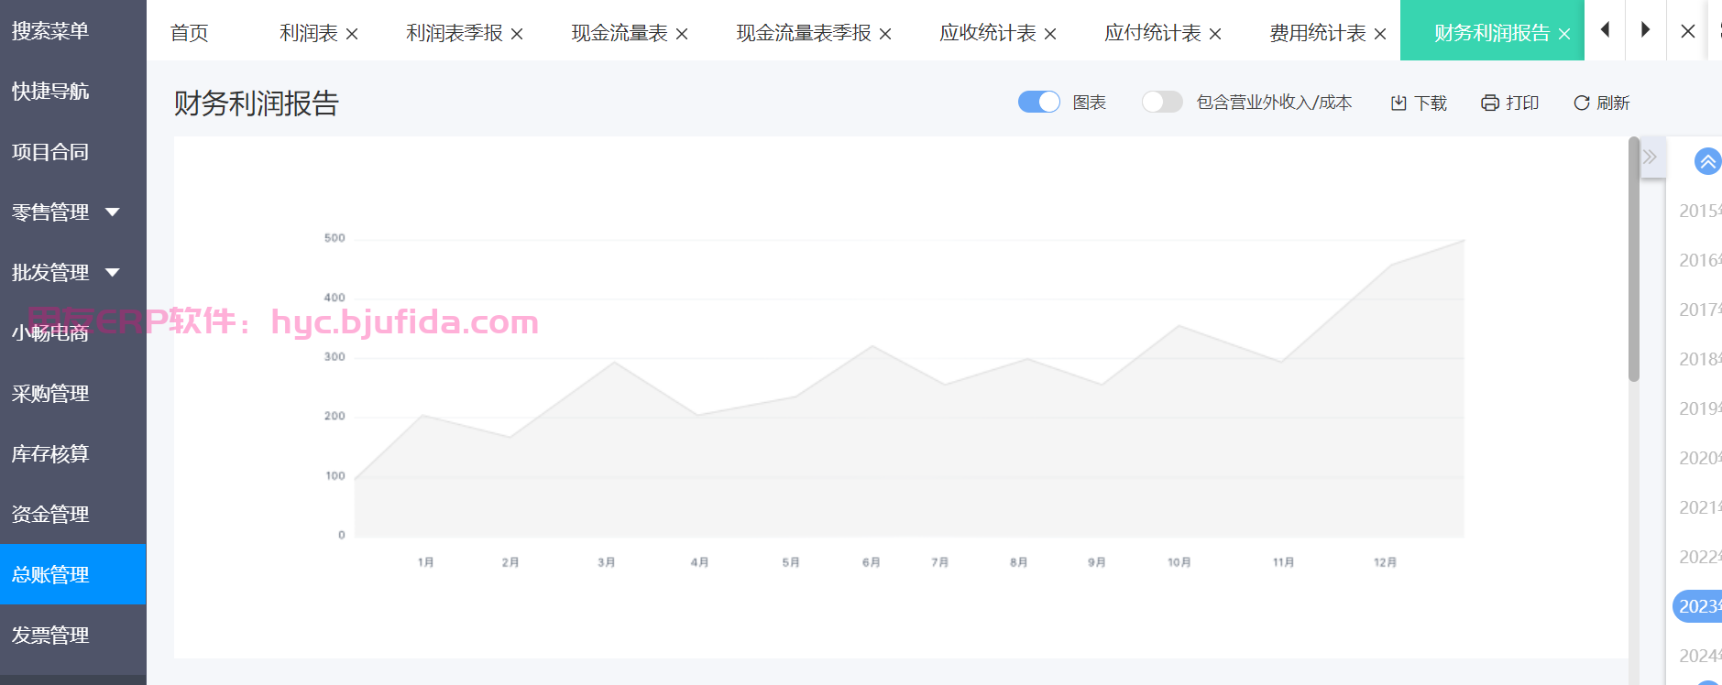Click the 6月 label on chart axis
This screenshot has height=685, width=1722.
click(872, 562)
